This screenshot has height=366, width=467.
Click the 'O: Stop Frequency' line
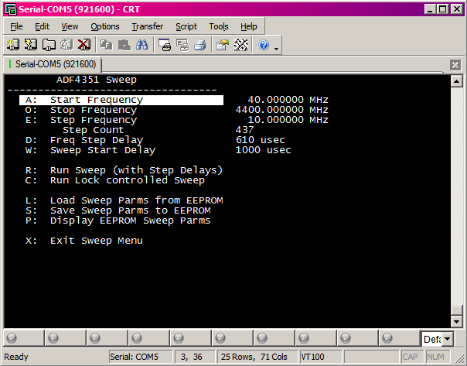[81, 110]
